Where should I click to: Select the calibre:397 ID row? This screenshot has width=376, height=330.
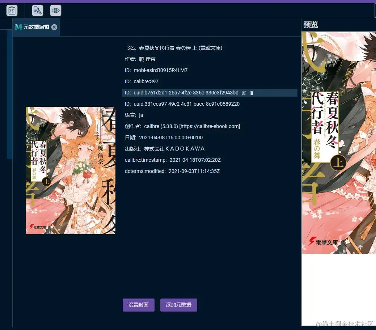point(210,81)
